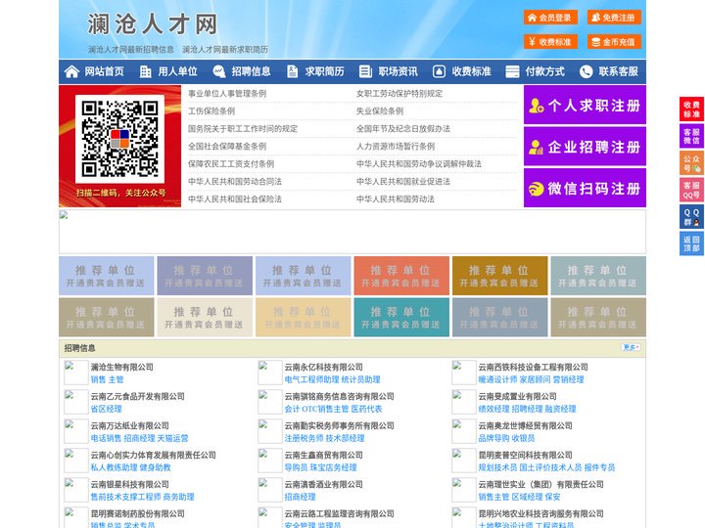This screenshot has width=705, height=528.
Task: Click the gold-brown 推荐单位 tile
Action: tap(499, 276)
